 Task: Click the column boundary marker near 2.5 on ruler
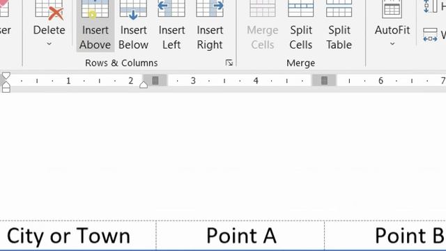click(155, 81)
